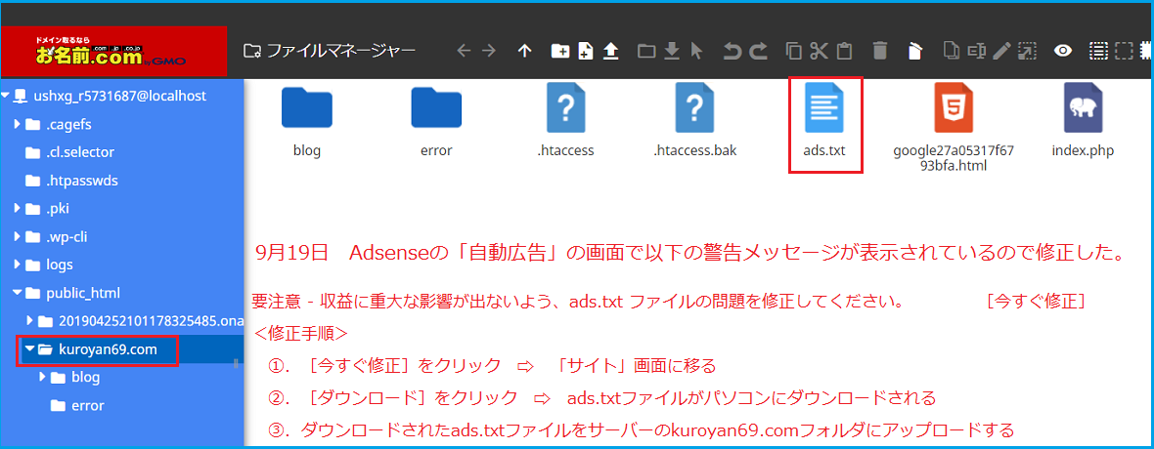This screenshot has width=1154, height=449.
Task: Create a new folder via toolbar icon
Action: pyautogui.click(x=560, y=51)
